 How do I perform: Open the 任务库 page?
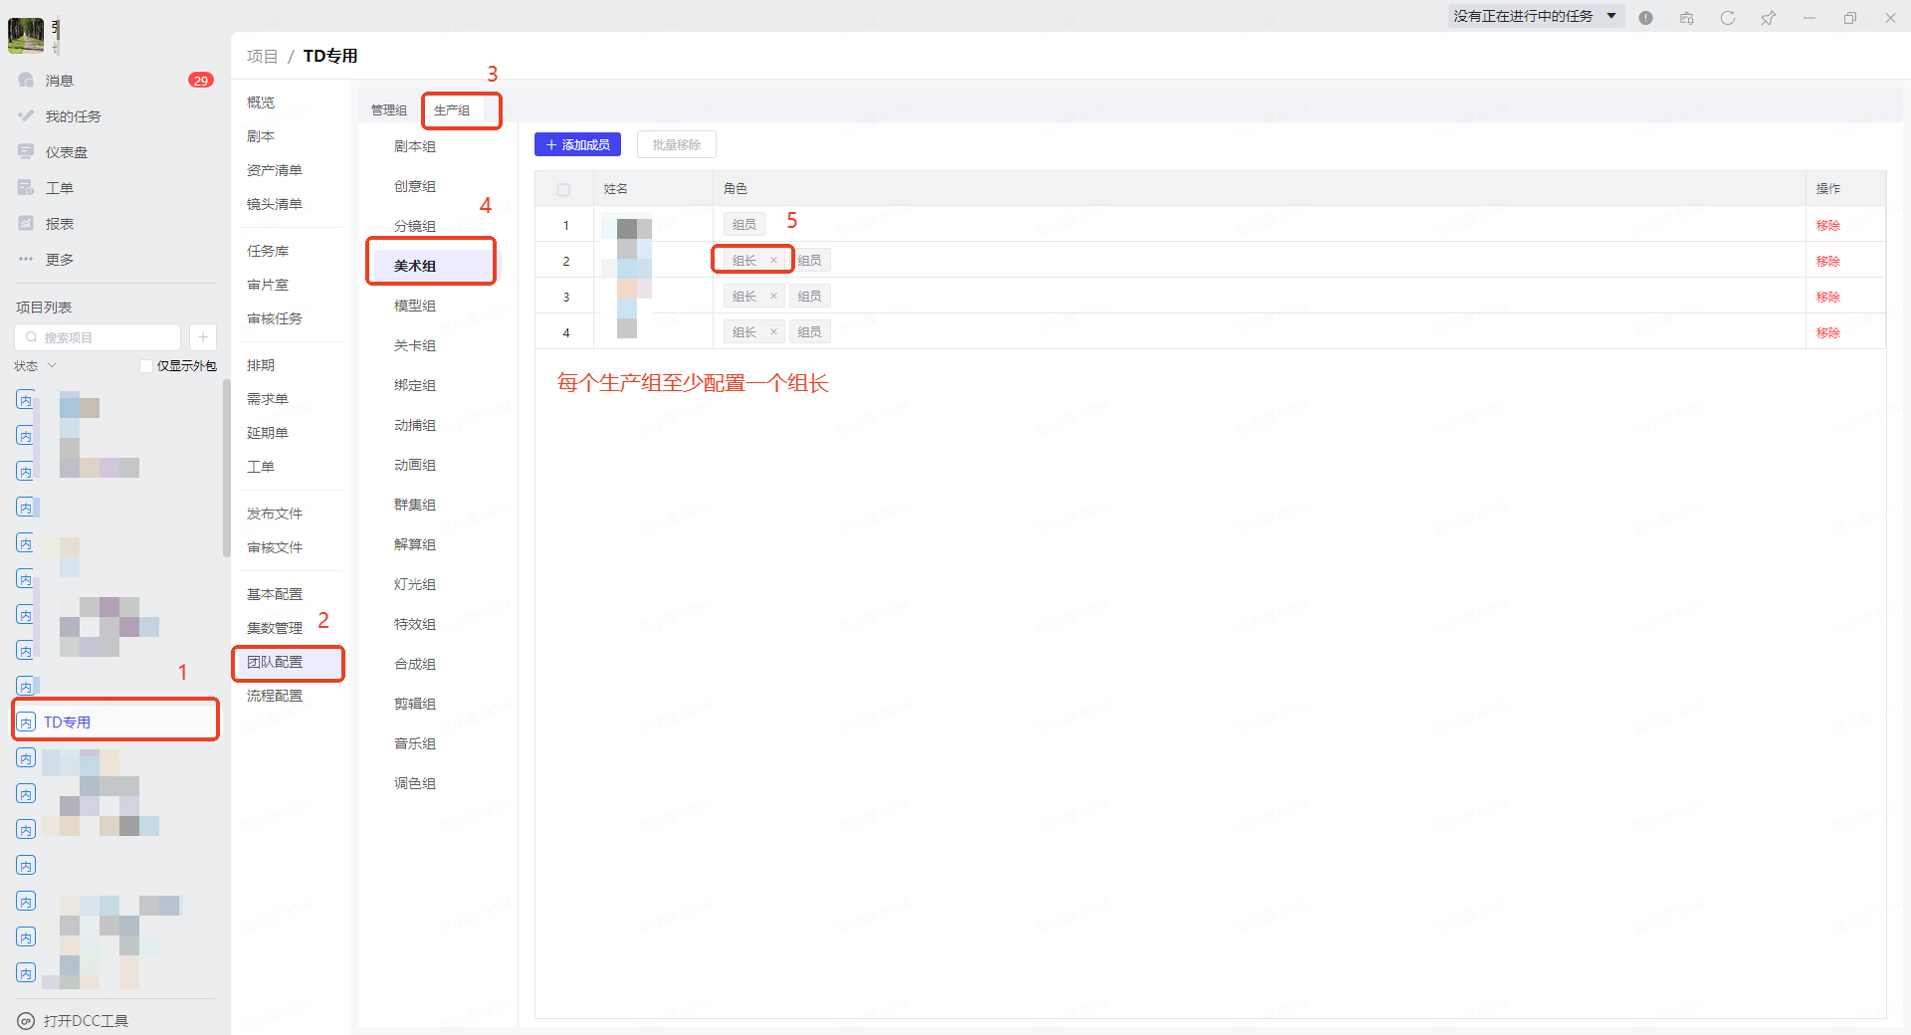click(x=268, y=251)
